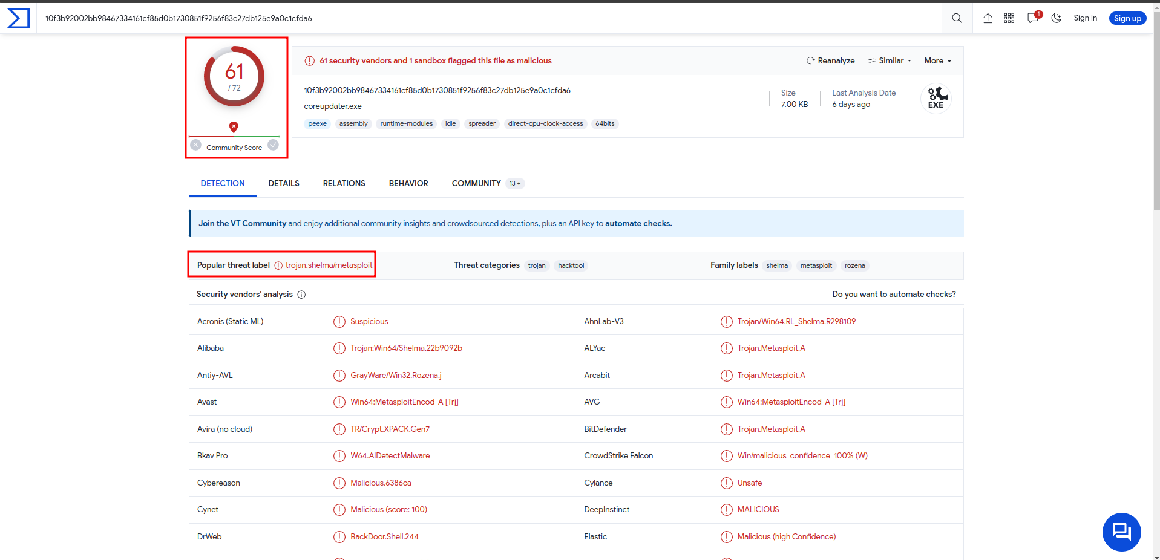Click the 61/72 detection score gauge

(x=234, y=77)
